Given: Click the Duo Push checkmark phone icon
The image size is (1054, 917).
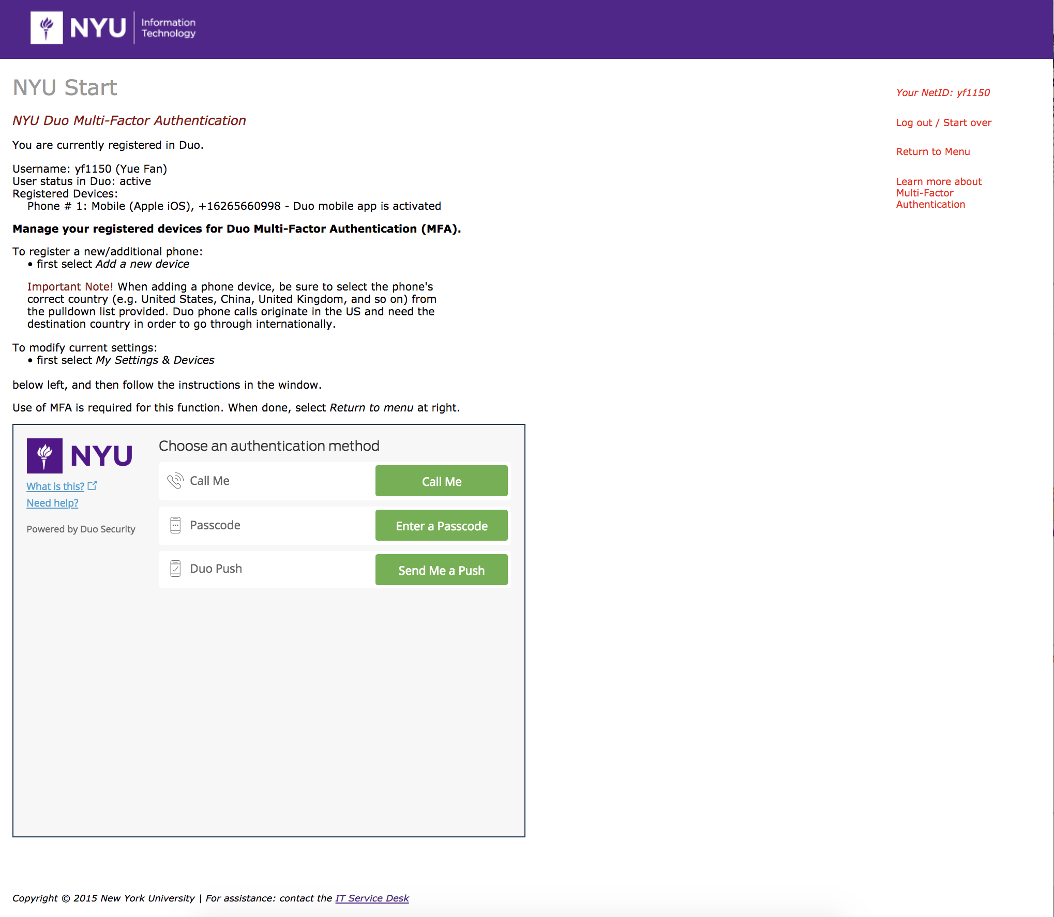Looking at the screenshot, I should [x=175, y=569].
